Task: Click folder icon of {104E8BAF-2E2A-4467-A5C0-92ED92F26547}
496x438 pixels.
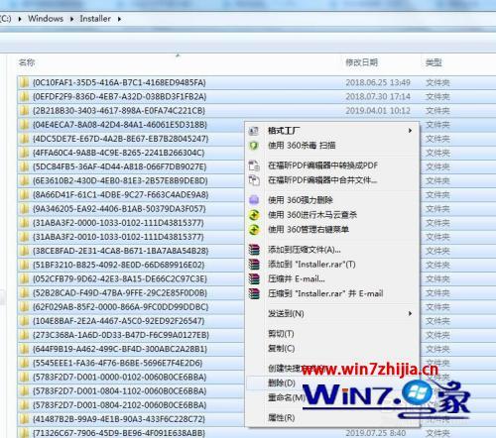Action: click(x=24, y=321)
